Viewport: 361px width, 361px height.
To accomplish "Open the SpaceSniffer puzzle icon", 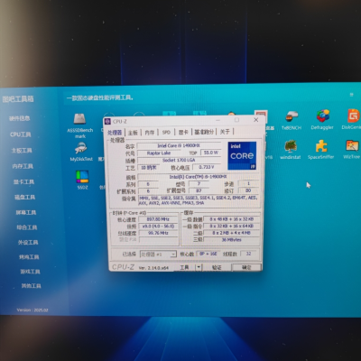I will (x=321, y=146).
